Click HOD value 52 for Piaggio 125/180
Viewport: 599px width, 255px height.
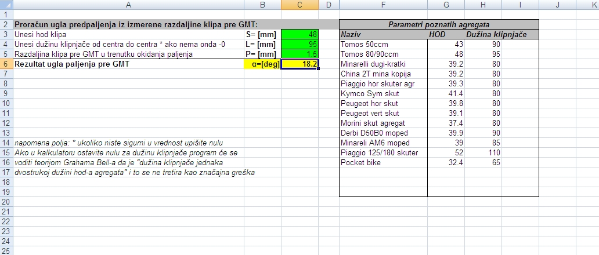445,152
